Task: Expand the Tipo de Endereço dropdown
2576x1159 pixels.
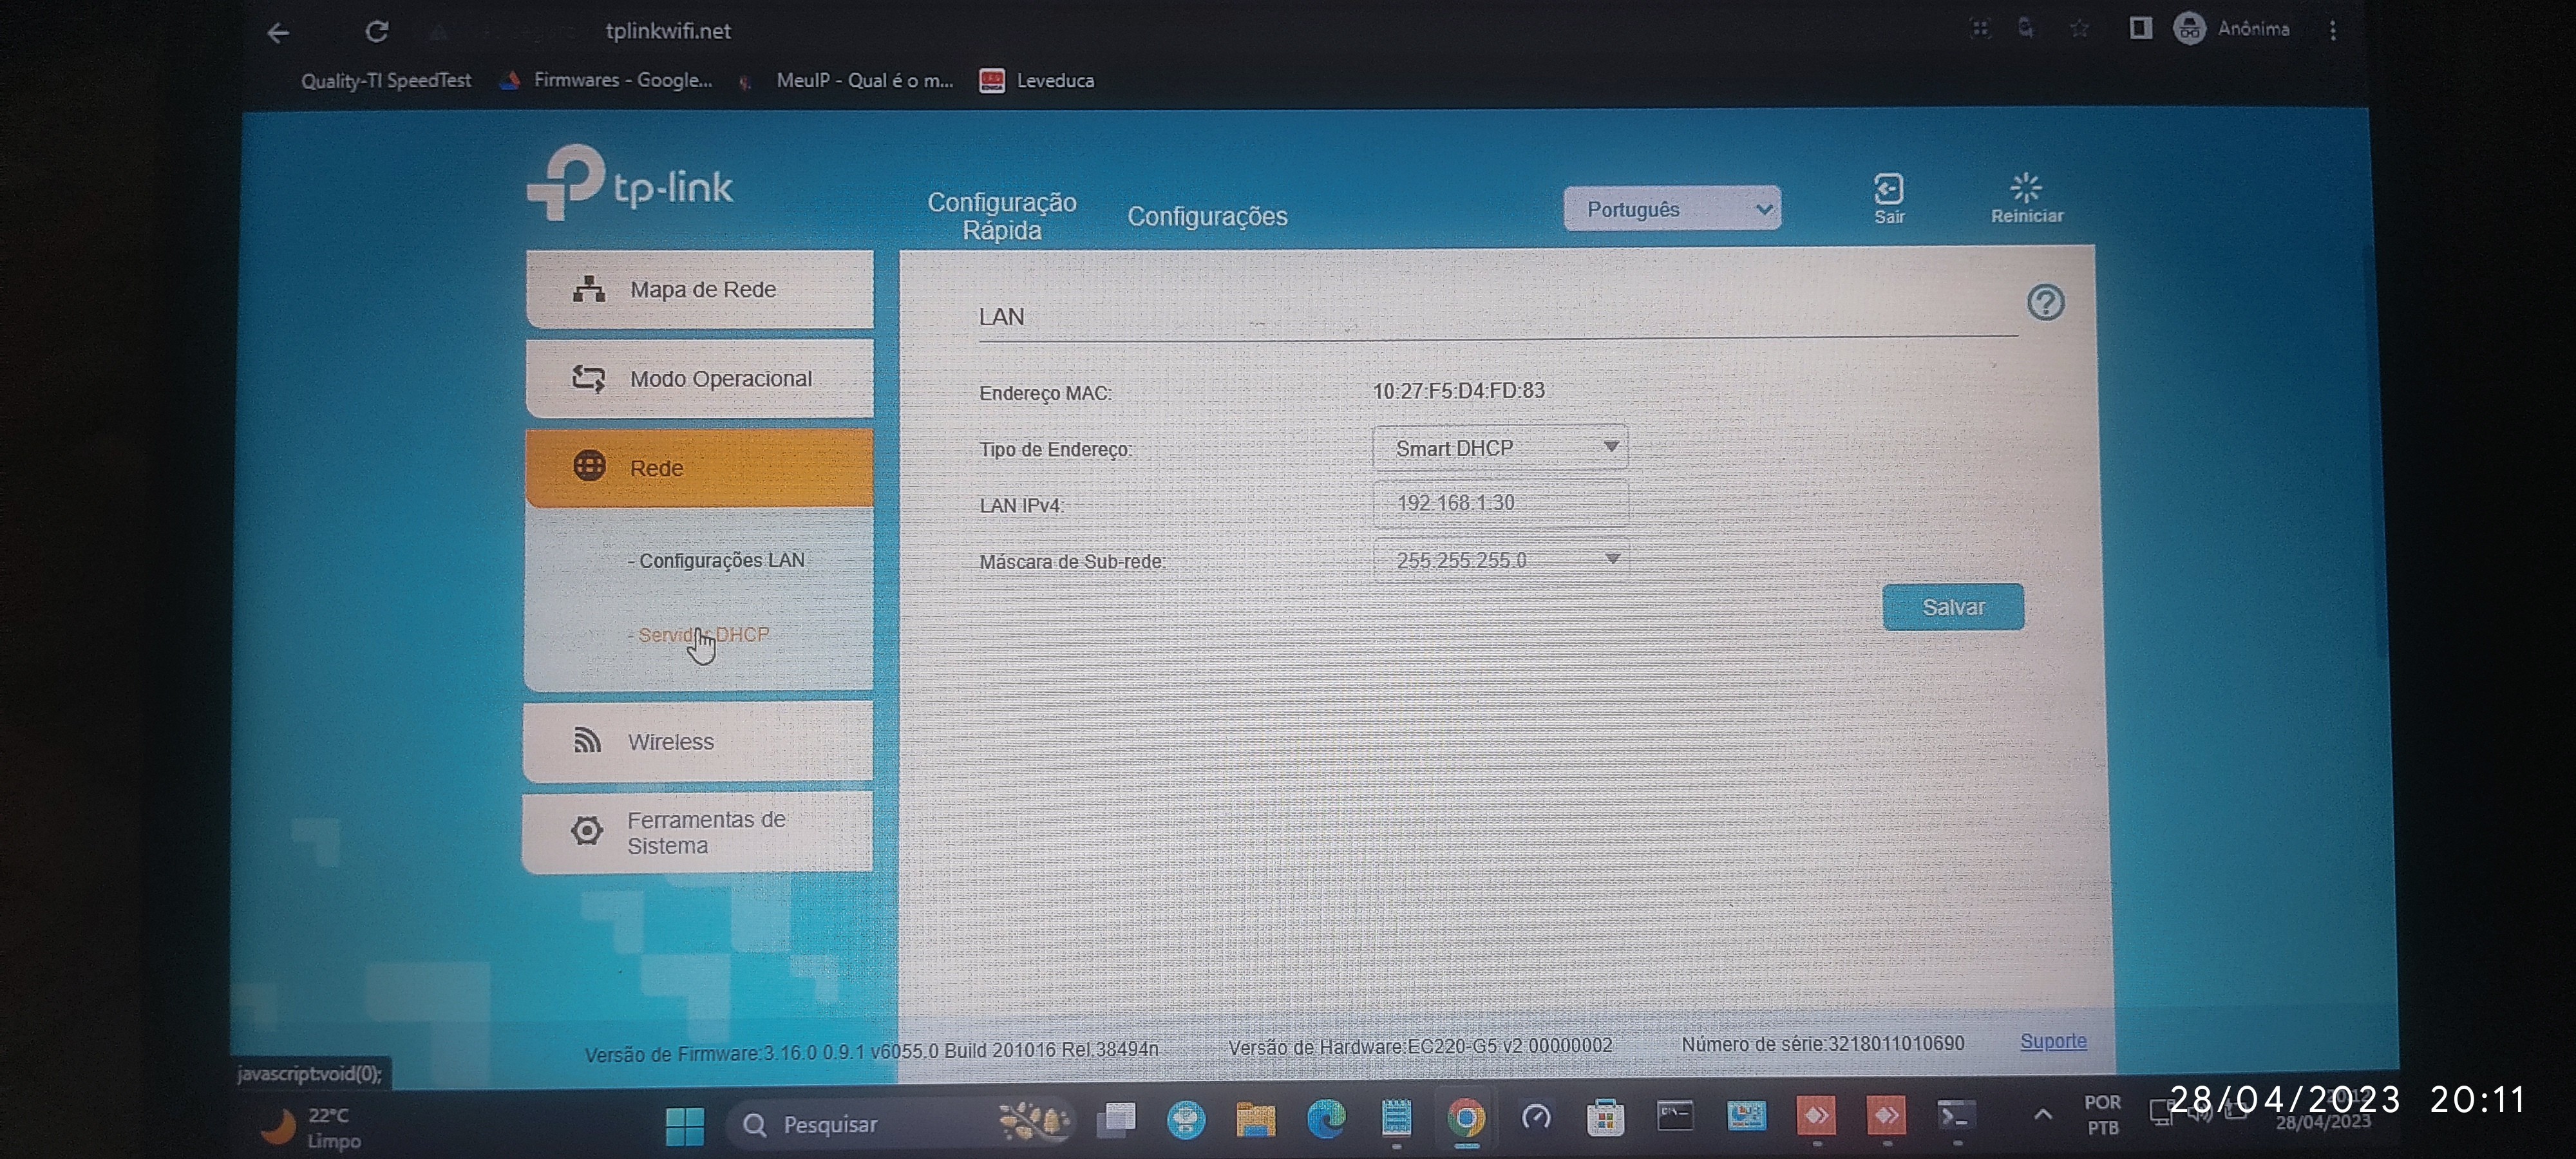Action: (1500, 448)
